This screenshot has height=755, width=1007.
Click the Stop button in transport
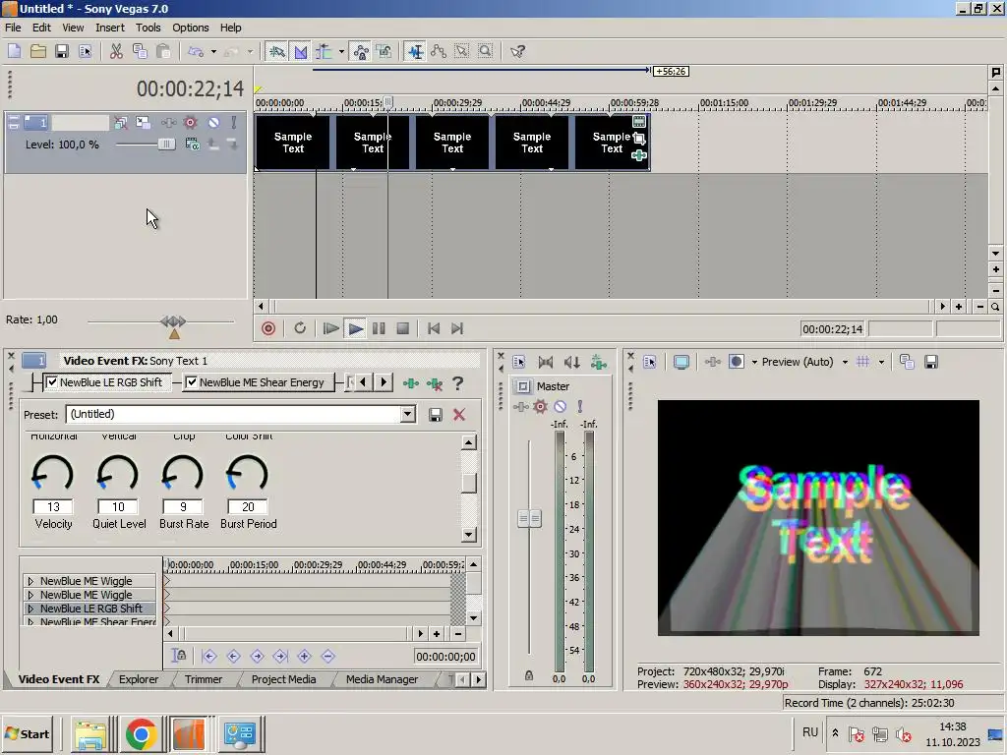[x=402, y=328]
